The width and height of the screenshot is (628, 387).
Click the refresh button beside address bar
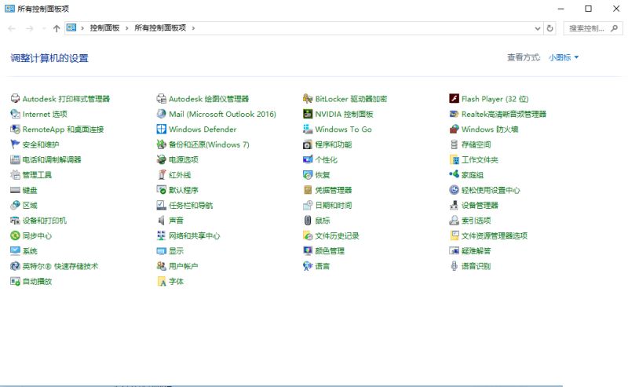point(550,28)
